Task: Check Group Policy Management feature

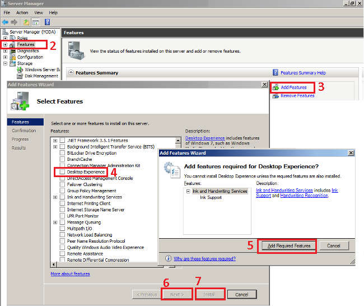Action: coord(62,191)
